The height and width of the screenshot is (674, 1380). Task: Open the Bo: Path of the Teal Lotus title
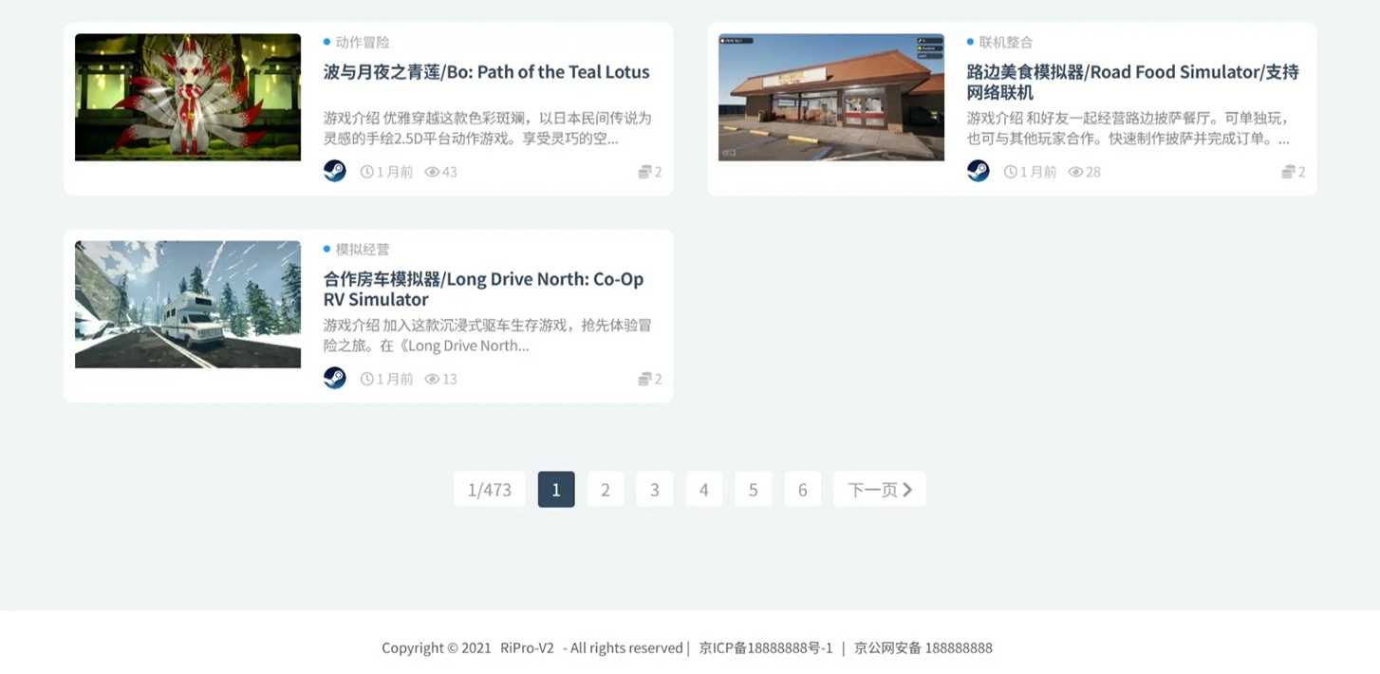pos(486,72)
